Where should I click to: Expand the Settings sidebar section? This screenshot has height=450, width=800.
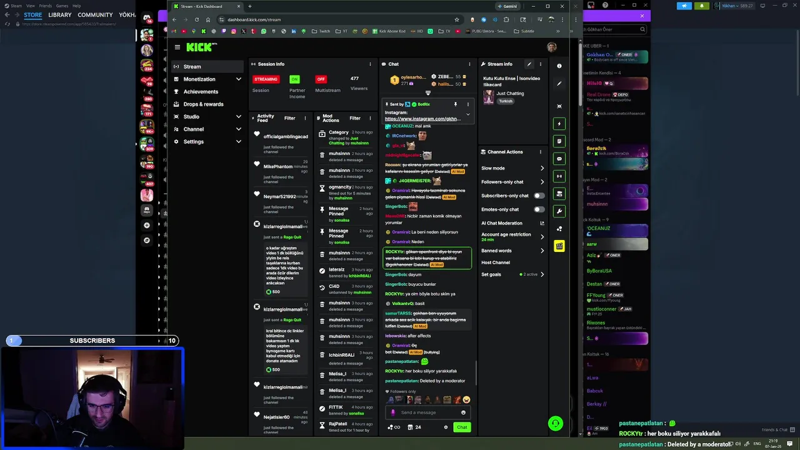[238, 142]
